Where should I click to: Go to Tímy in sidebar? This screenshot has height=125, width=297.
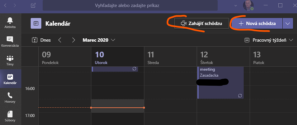pos(10,60)
